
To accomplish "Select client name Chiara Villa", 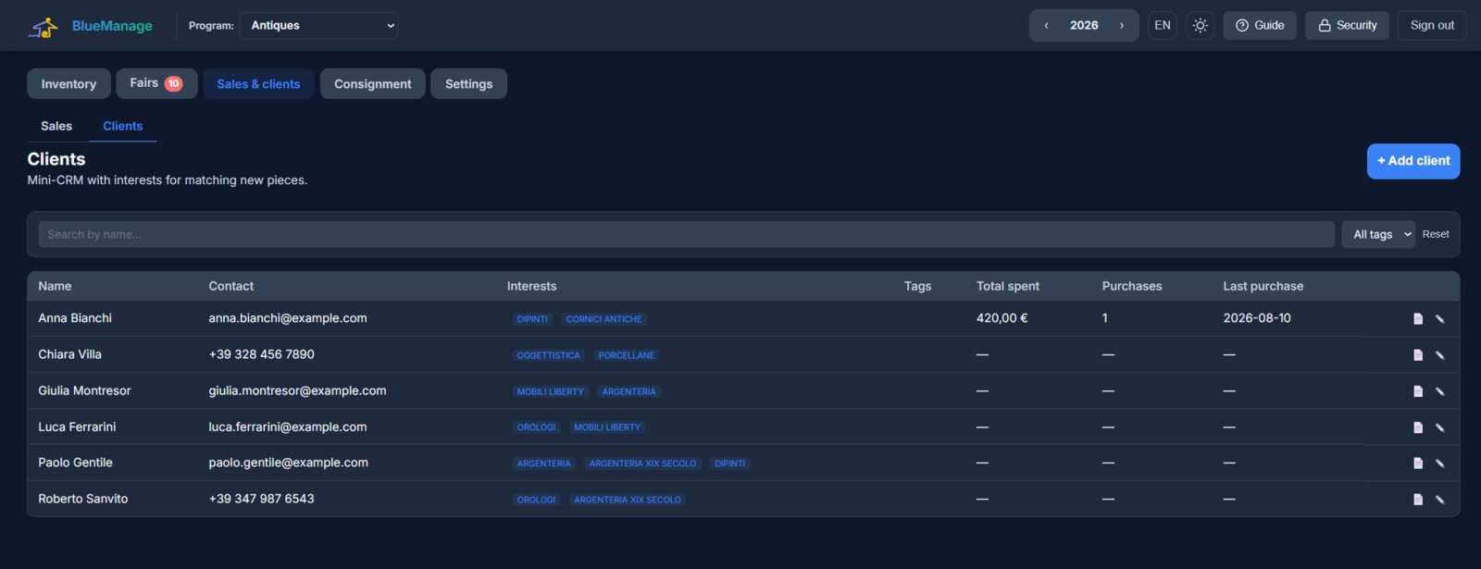I will point(70,354).
